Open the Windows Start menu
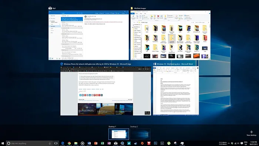The image size is (259, 146). [3, 143]
